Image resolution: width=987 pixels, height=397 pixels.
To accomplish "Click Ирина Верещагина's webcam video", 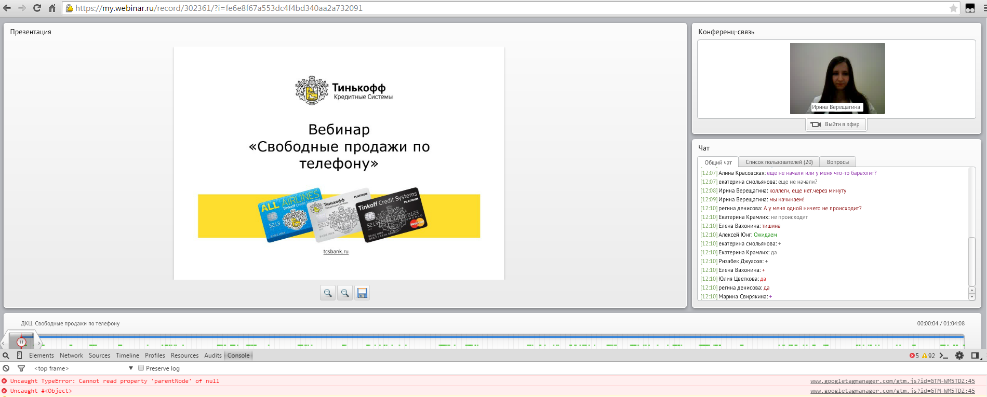I will pos(837,78).
